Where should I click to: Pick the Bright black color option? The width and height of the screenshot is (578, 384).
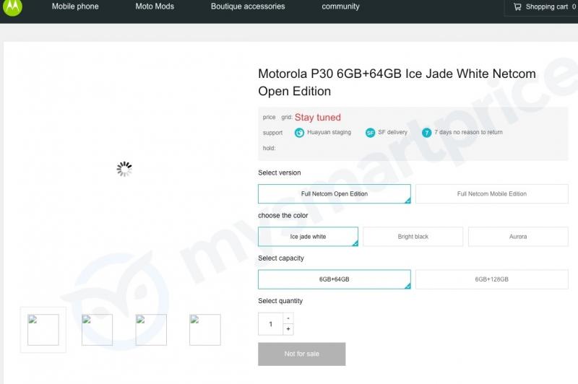[x=413, y=237]
